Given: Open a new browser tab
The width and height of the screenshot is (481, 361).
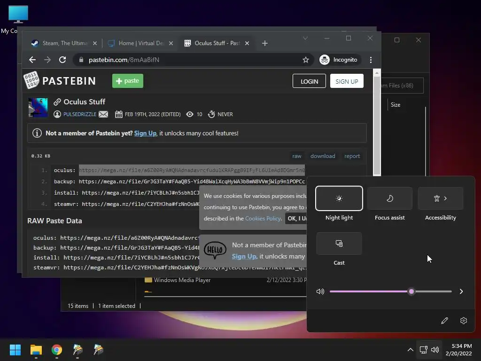Looking at the screenshot, I should tap(265, 43).
